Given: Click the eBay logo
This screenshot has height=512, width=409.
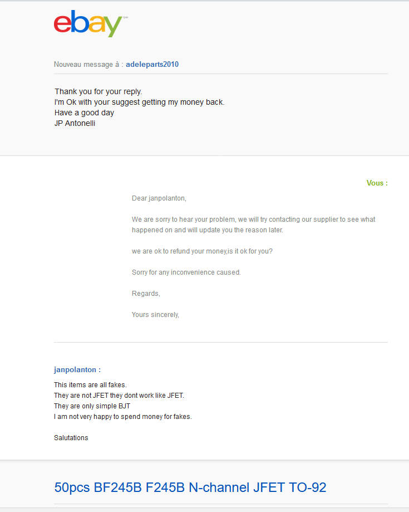Looking at the screenshot, I should click(x=88, y=24).
